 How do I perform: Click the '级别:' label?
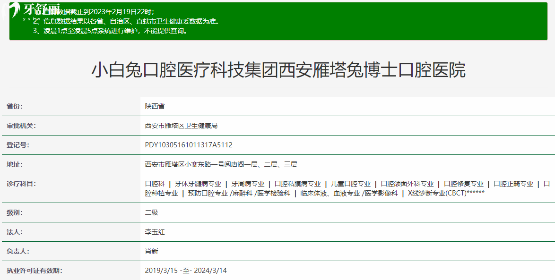[15, 213]
